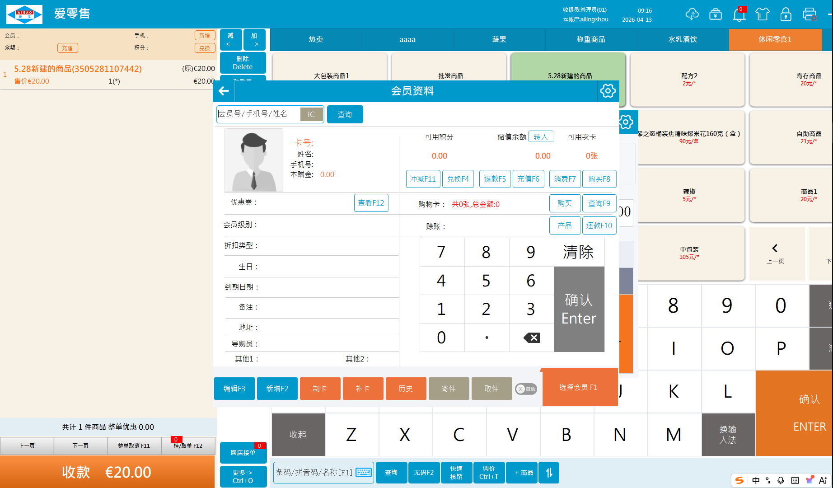Select the 热卖 category tab
Viewport: 833px width, 488px height.
(316, 39)
